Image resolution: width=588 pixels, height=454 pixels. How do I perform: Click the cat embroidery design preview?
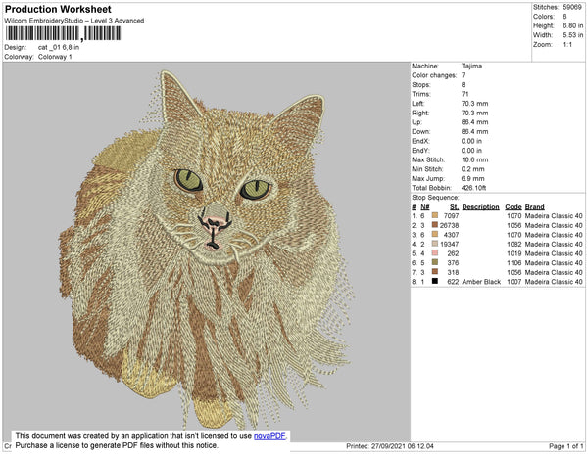point(206,251)
